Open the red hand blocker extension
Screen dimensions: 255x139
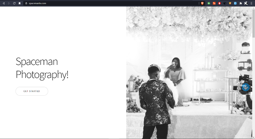click(219, 3)
